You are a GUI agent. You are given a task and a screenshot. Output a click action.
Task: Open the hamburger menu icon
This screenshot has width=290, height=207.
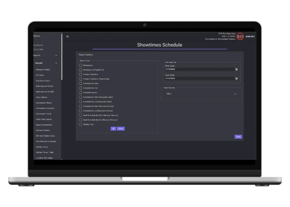coord(68,36)
